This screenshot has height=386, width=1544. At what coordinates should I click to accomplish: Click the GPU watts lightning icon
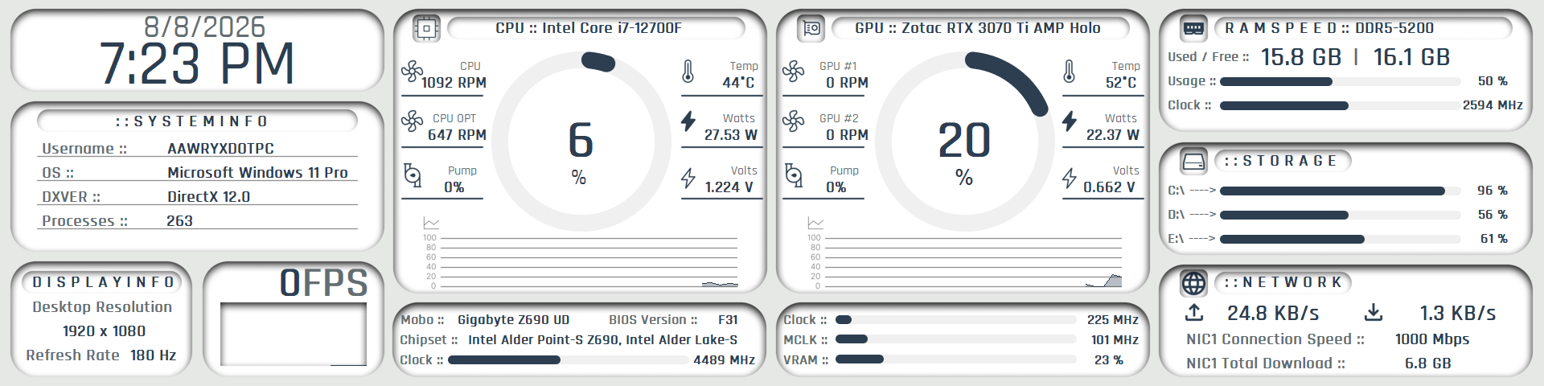click(1069, 121)
